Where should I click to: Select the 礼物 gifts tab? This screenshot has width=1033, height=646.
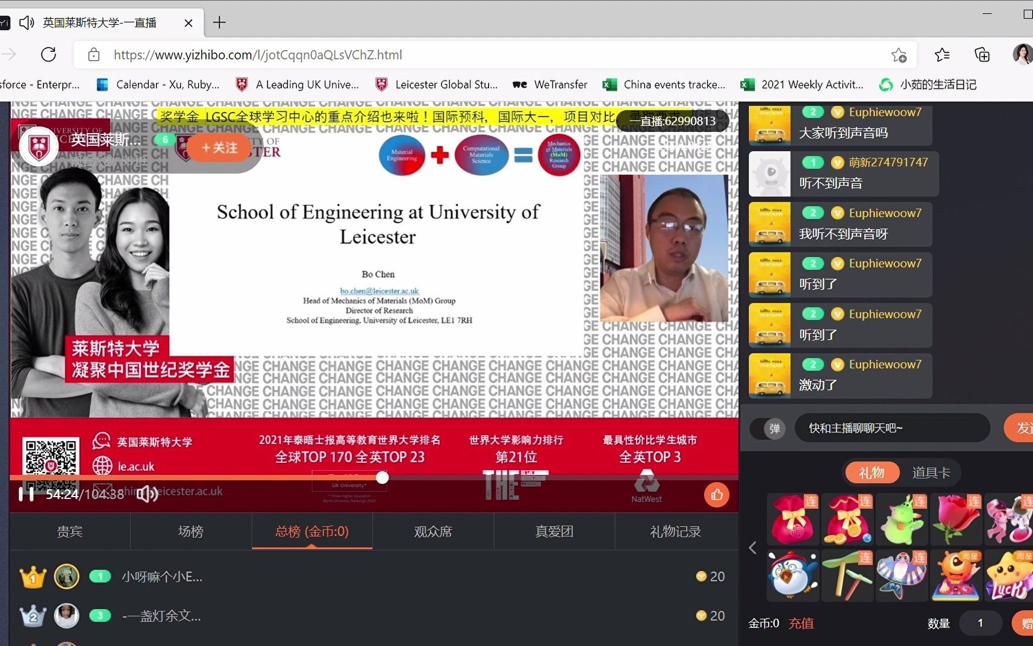click(x=872, y=473)
